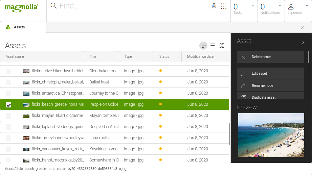
Task: Open the app launcher grid icon
Action: [224, 6]
